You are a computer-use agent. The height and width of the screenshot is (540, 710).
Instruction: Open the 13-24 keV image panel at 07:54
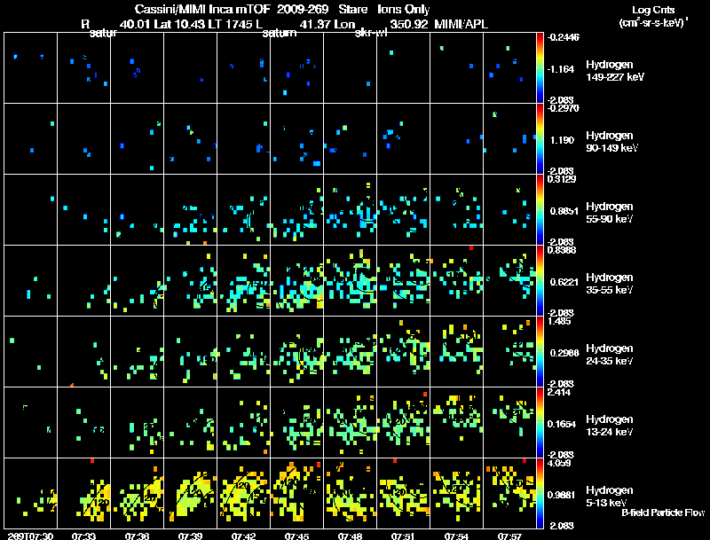456,422
